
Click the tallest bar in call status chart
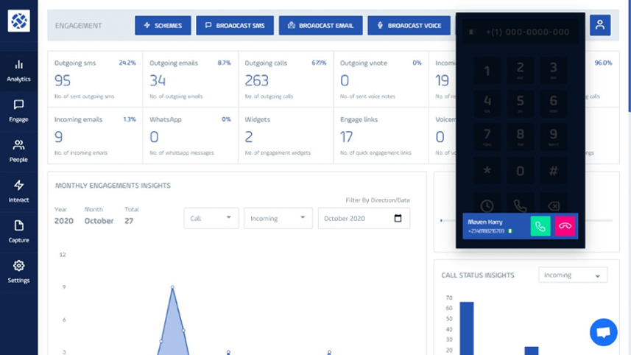(467, 328)
